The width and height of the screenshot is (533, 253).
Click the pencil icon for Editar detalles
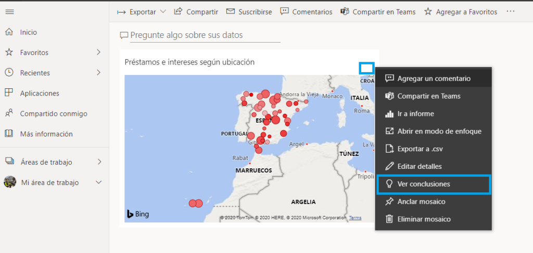389,166
